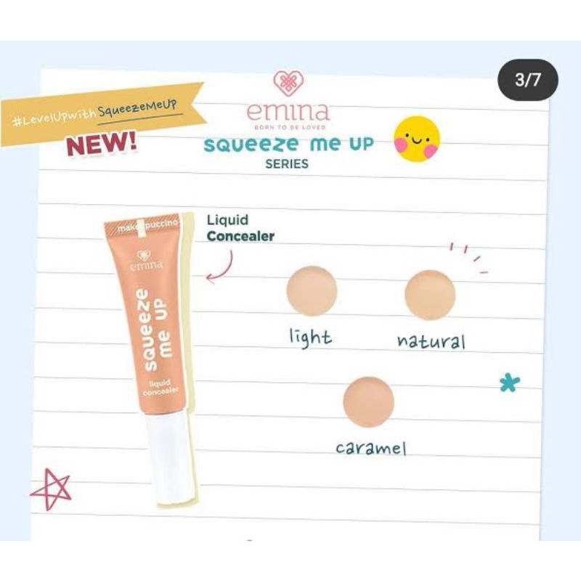Screen dimensions: 581x581
Task: Click the sparkle lines beside natural swatch
Action: click(x=468, y=258)
